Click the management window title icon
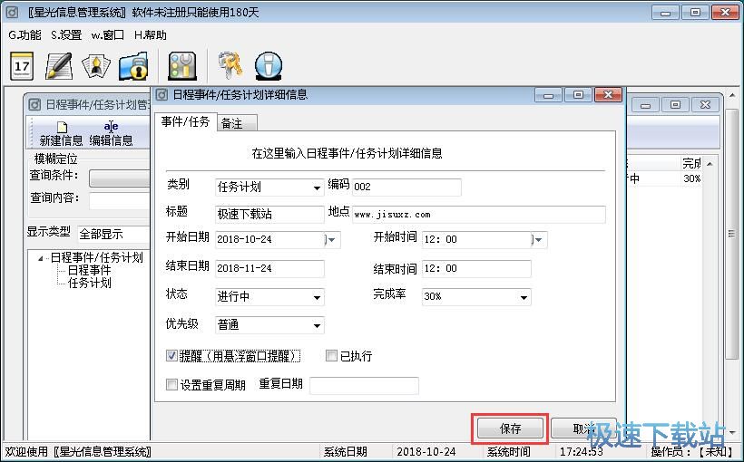 [34, 104]
